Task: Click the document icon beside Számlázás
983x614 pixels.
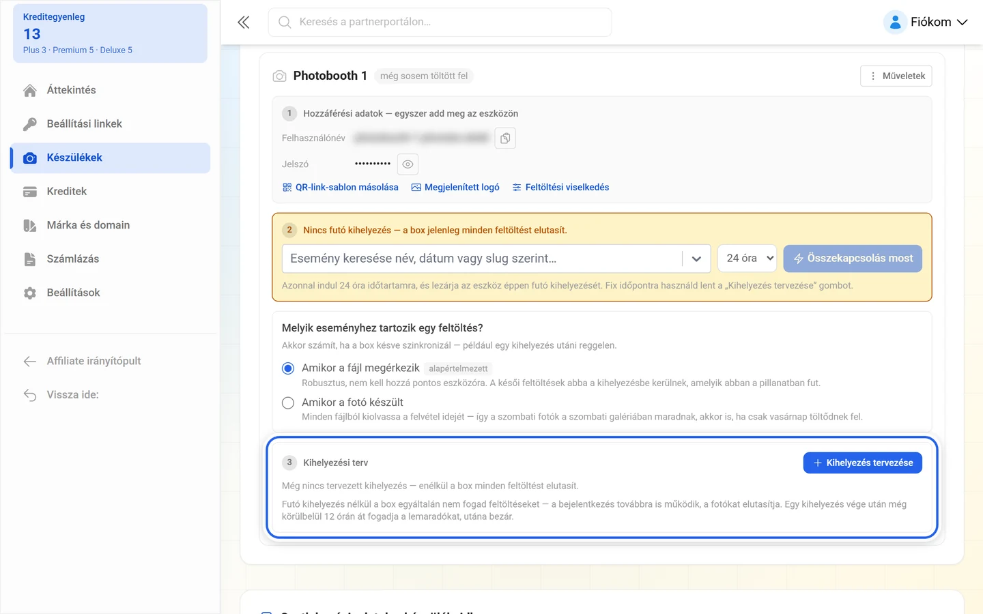Action: pyautogui.click(x=30, y=259)
